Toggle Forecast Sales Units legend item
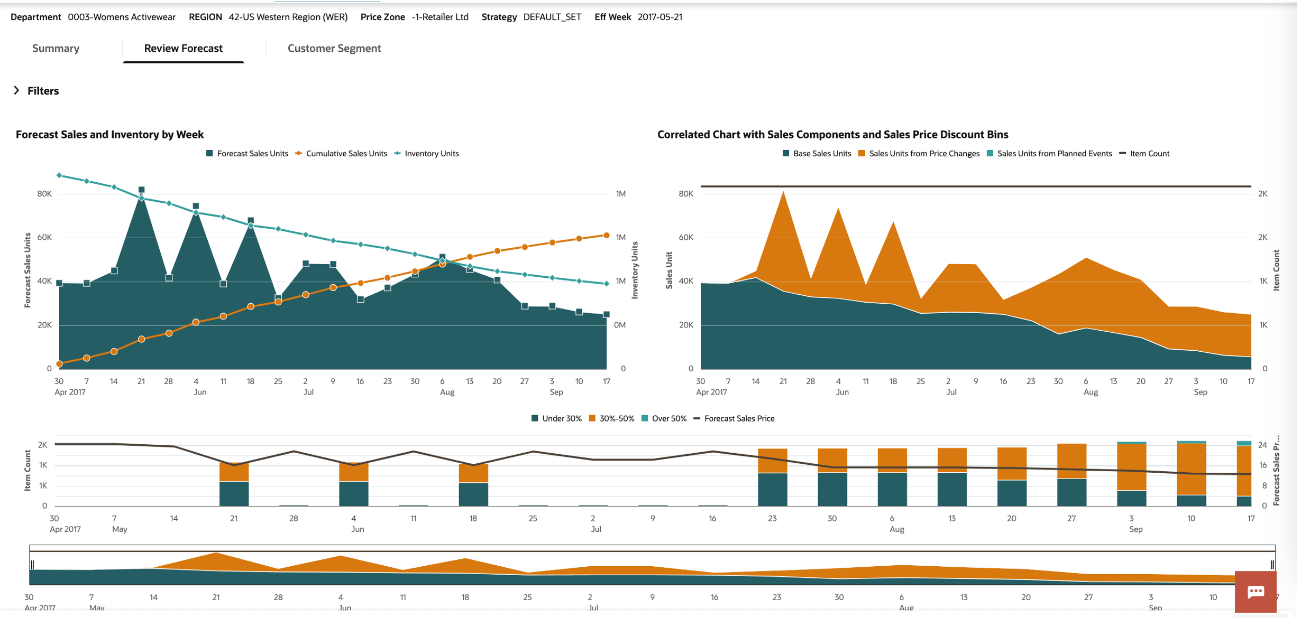1301x618 pixels. click(x=252, y=154)
